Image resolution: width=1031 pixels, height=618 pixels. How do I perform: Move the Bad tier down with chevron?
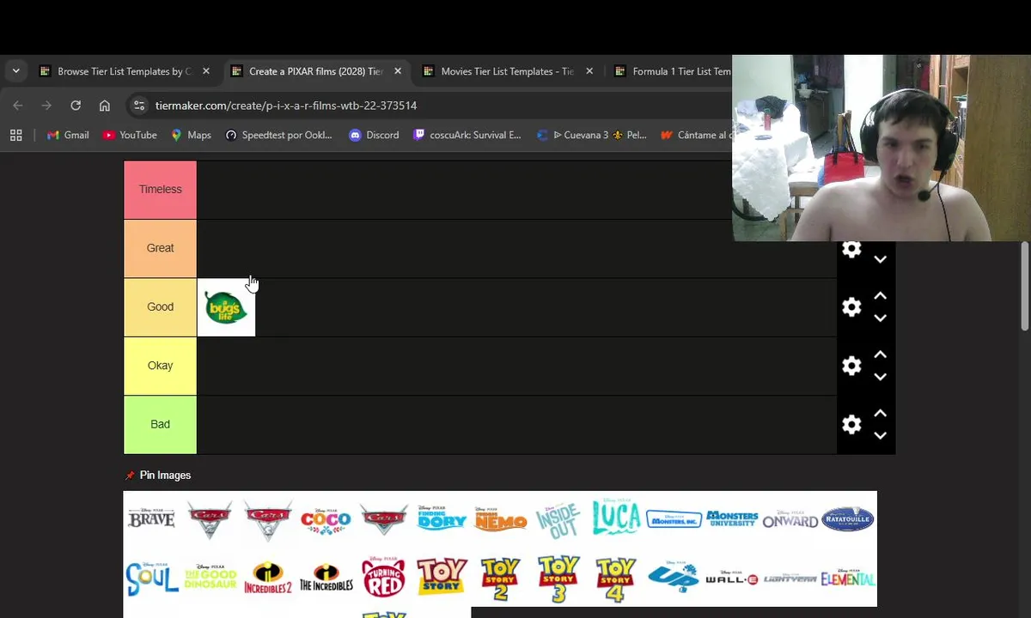pyautogui.click(x=880, y=434)
